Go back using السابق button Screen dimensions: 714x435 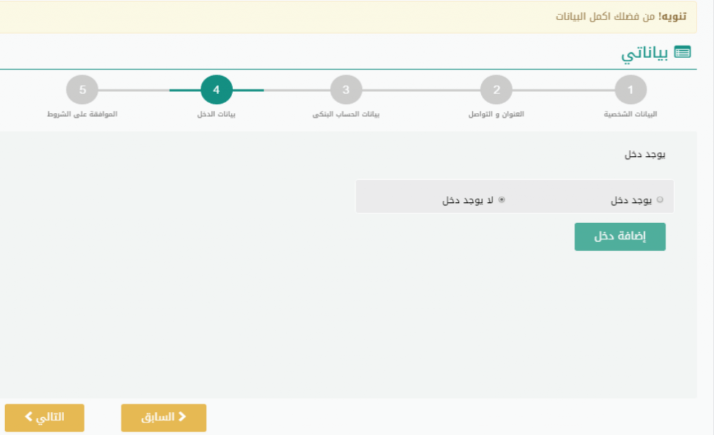(163, 418)
